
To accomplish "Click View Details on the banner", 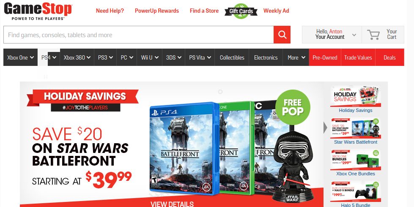I will [172, 204].
